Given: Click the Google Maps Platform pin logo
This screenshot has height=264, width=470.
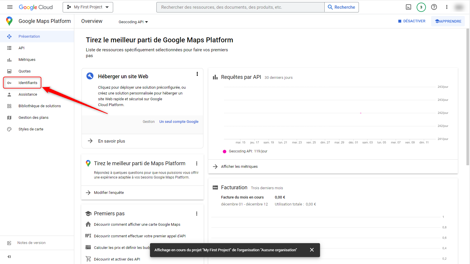Looking at the screenshot, I should coord(9,21).
